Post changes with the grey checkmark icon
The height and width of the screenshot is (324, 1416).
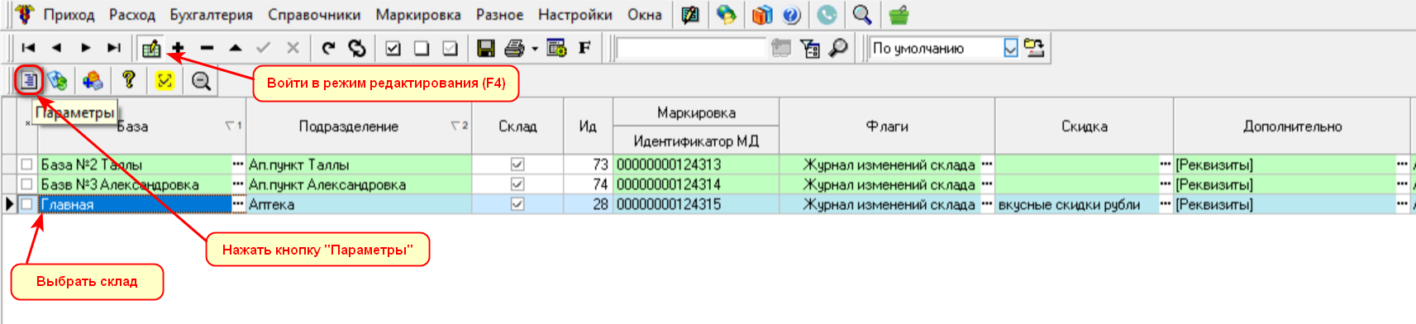coord(264,48)
